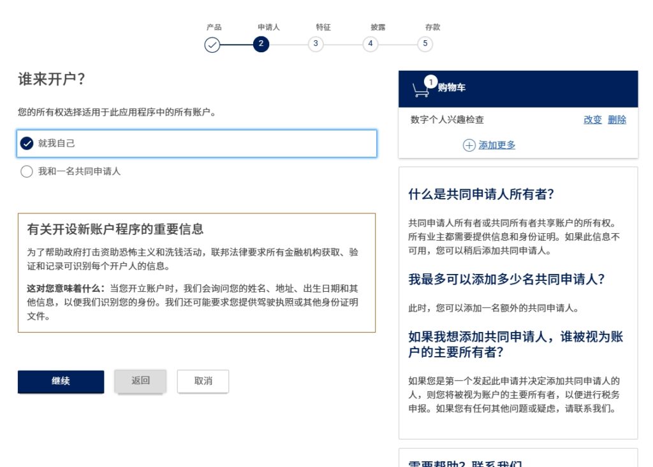Click the 删除 link in cart
Viewport: 653px width, 467px height.
coord(617,120)
